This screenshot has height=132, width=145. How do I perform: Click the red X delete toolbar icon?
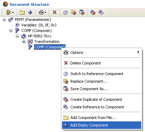tap(55, 12)
